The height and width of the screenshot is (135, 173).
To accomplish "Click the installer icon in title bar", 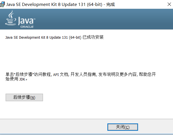I will click(3, 5).
